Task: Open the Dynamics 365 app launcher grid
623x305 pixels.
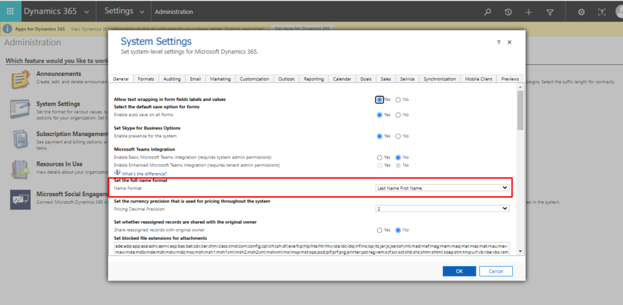Action: [x=10, y=11]
